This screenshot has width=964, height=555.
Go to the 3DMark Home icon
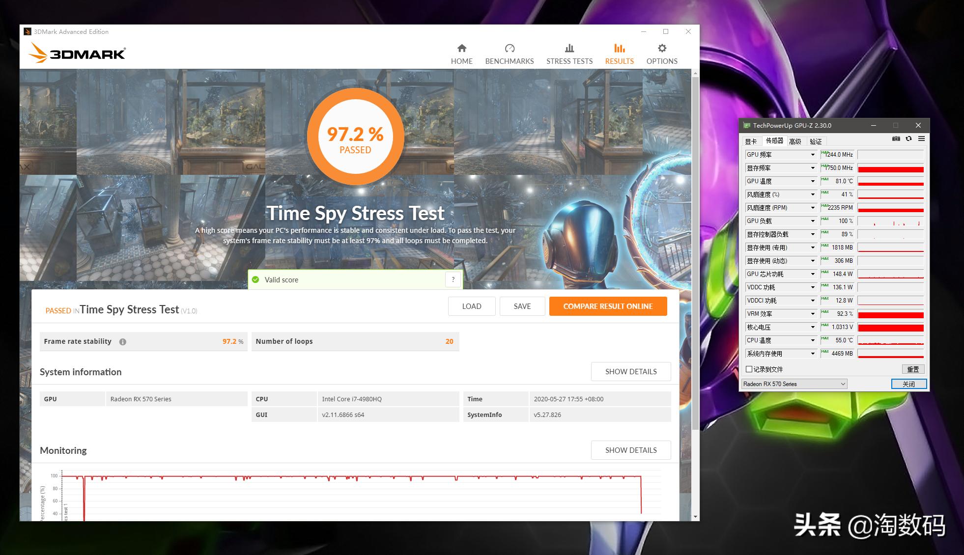coord(461,49)
